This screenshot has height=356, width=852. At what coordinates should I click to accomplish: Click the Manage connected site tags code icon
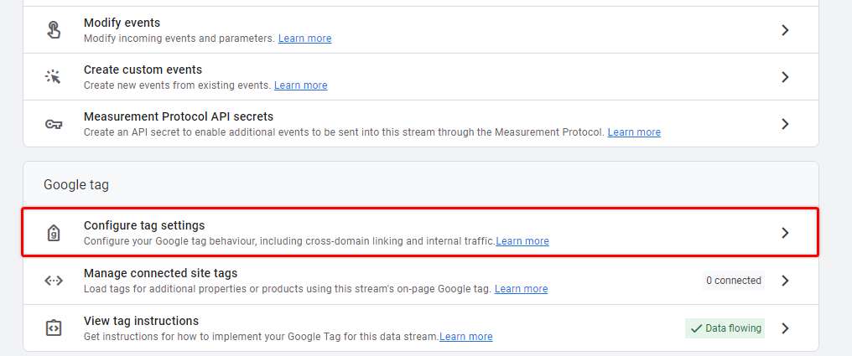pos(54,281)
